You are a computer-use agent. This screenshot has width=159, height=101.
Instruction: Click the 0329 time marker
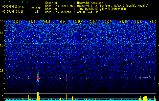[x=138, y=21]
